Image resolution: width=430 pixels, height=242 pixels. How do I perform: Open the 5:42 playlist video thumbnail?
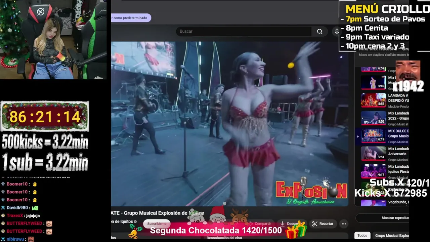[374, 82]
